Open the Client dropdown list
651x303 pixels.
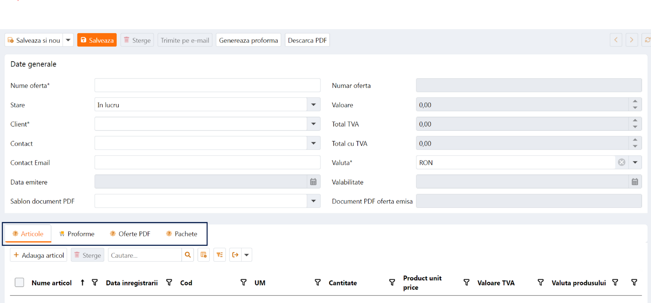(313, 124)
